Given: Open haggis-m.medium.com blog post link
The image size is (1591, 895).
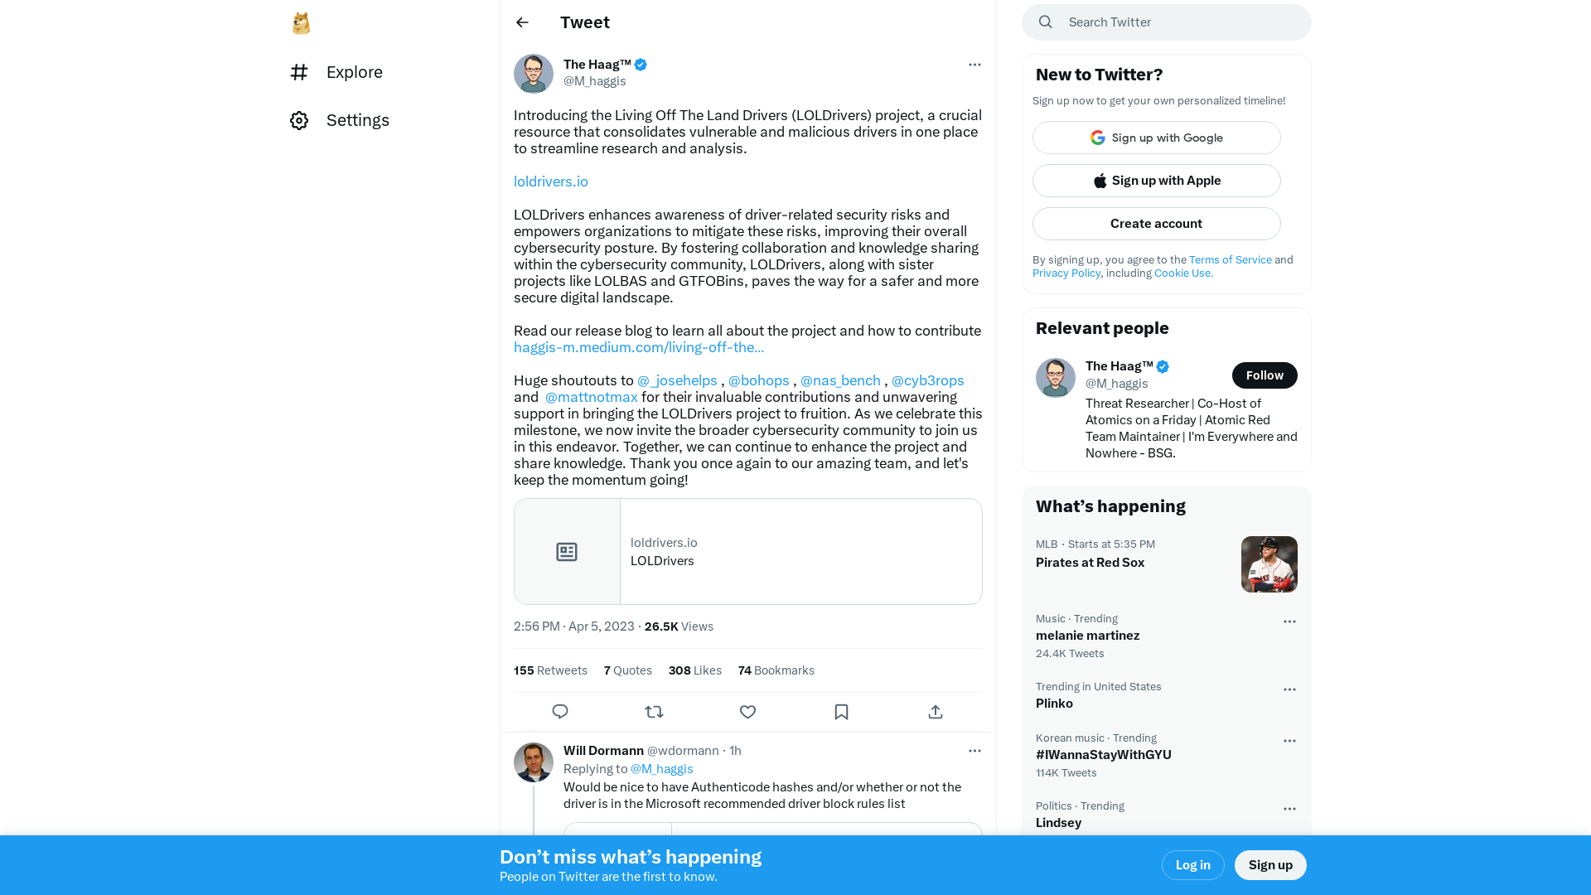Looking at the screenshot, I should [638, 347].
